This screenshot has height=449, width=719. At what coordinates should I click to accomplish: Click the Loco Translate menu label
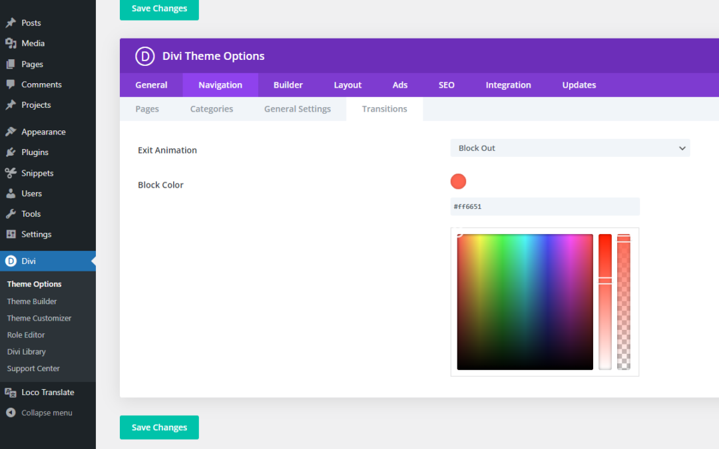coord(48,392)
